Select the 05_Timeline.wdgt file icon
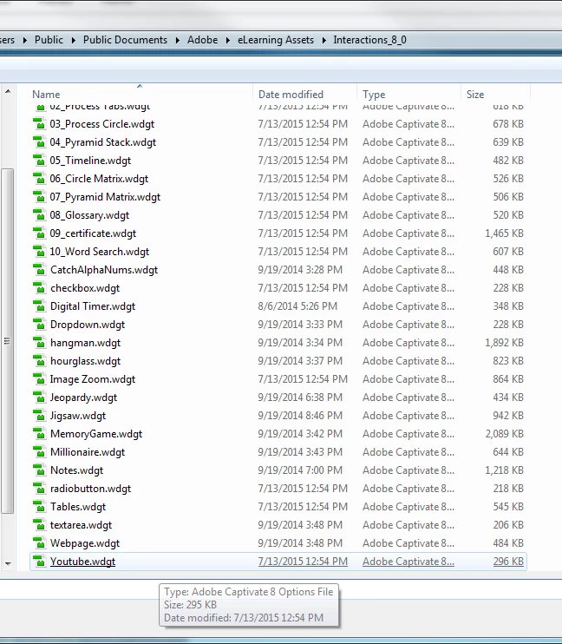The width and height of the screenshot is (562, 644). pyautogui.click(x=39, y=161)
